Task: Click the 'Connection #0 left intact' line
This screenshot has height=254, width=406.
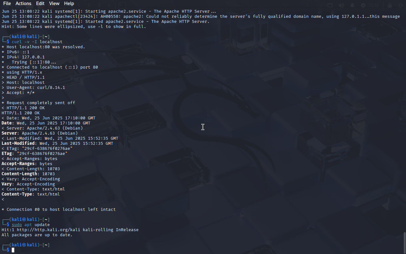Action: click(x=59, y=210)
